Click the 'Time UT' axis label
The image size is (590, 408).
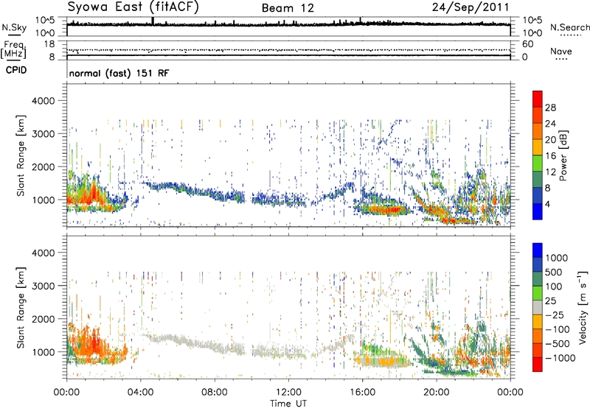coord(288,404)
